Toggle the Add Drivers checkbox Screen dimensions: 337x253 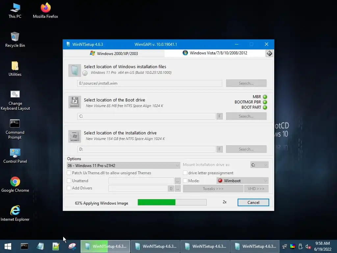(69, 188)
